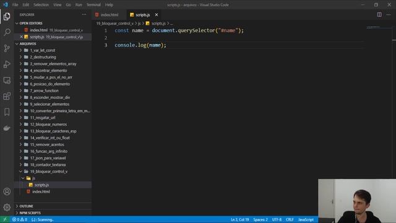Image resolution: width=396 pixels, height=223 pixels.
Task: Open the Run menu
Action: 79,5
